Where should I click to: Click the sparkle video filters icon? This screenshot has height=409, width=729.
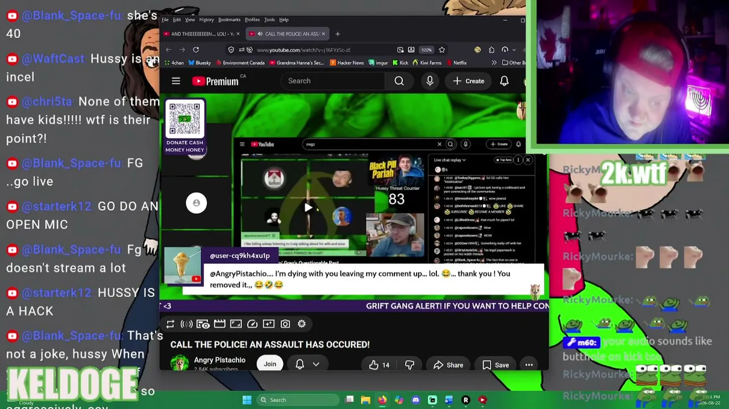click(x=269, y=324)
